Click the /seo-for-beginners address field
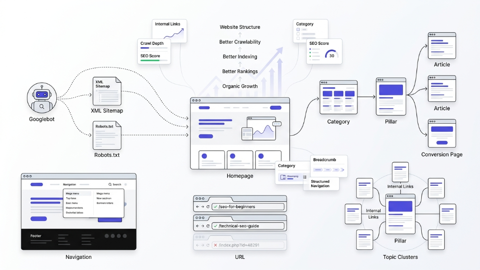 (248, 207)
